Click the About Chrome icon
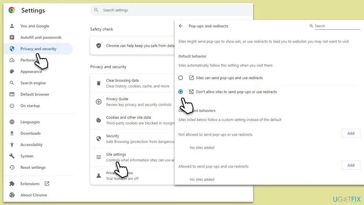The image size is (364, 205). pos(12,195)
